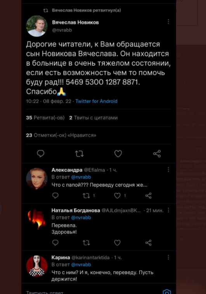The image size is (206, 294).
Task: Like the main tweet with heart icon
Action: (118, 154)
